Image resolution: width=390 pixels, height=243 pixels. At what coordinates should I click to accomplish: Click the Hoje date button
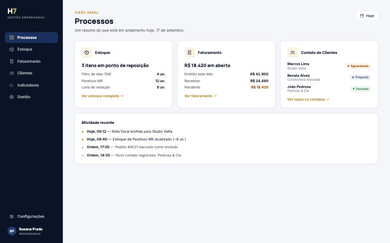pos(367,16)
